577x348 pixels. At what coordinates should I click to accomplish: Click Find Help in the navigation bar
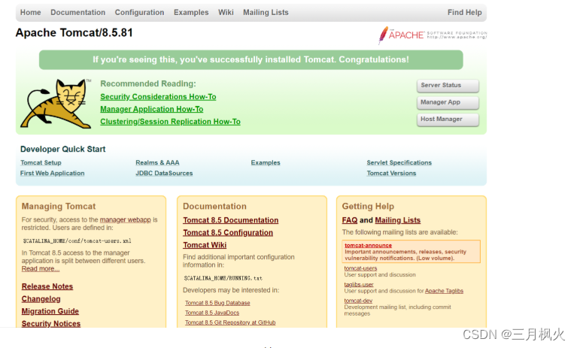pos(464,13)
